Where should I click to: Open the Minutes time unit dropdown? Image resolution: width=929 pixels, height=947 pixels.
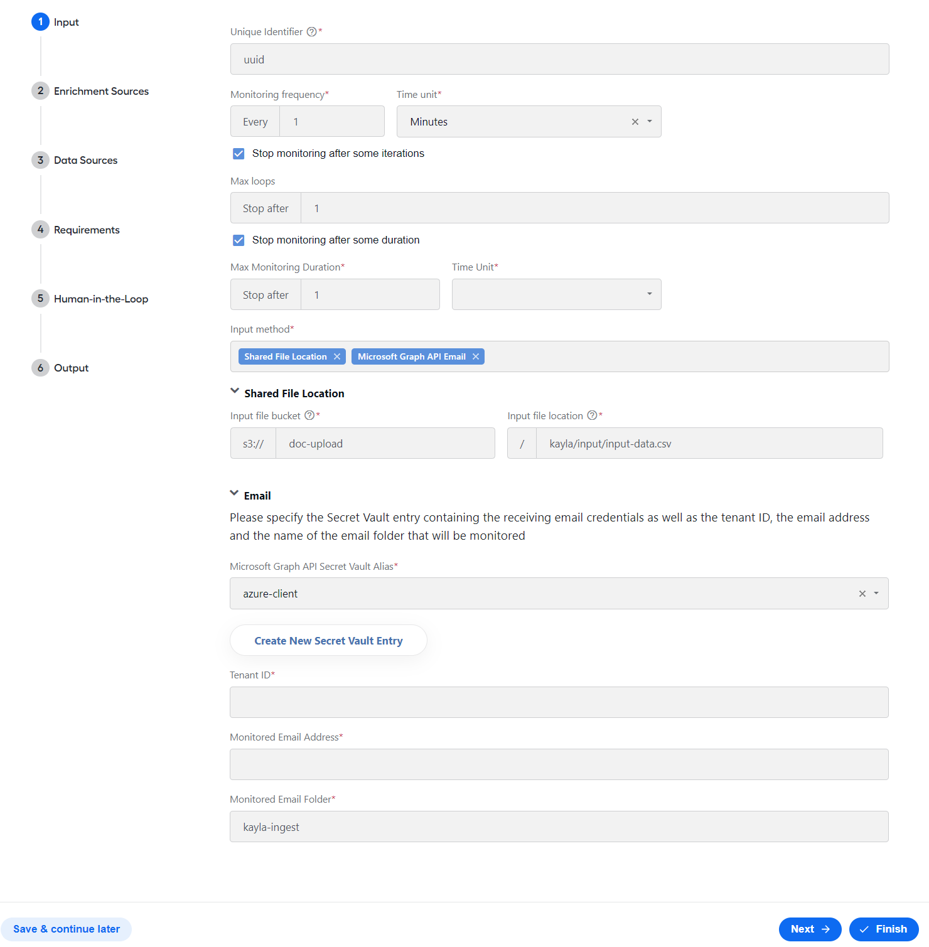tap(650, 122)
